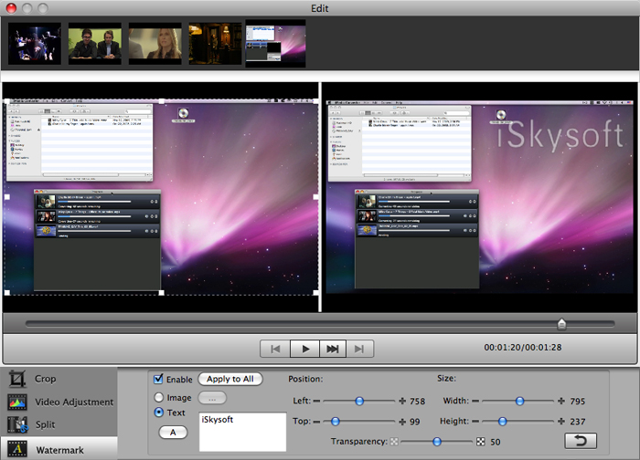Click the plus icon beside Left slider

tap(401, 401)
